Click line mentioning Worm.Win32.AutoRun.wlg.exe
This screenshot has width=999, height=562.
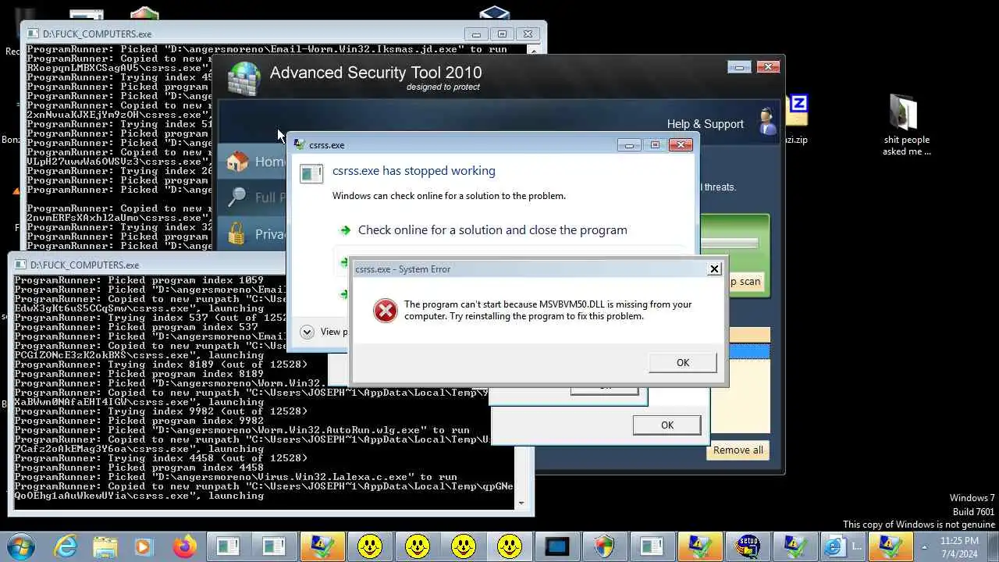[x=242, y=430]
